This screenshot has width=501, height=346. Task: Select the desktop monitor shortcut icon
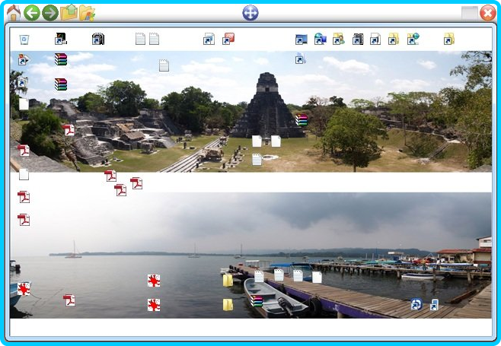click(x=302, y=40)
